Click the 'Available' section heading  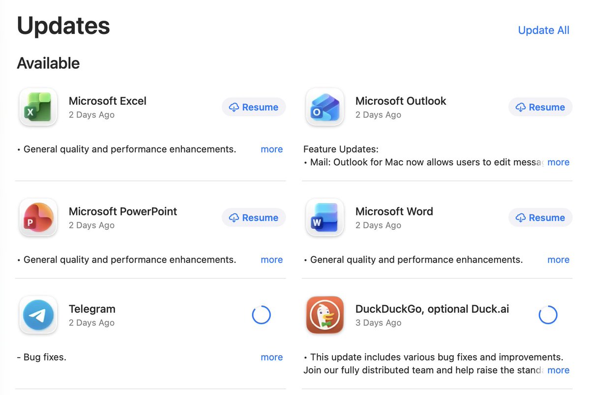[48, 63]
